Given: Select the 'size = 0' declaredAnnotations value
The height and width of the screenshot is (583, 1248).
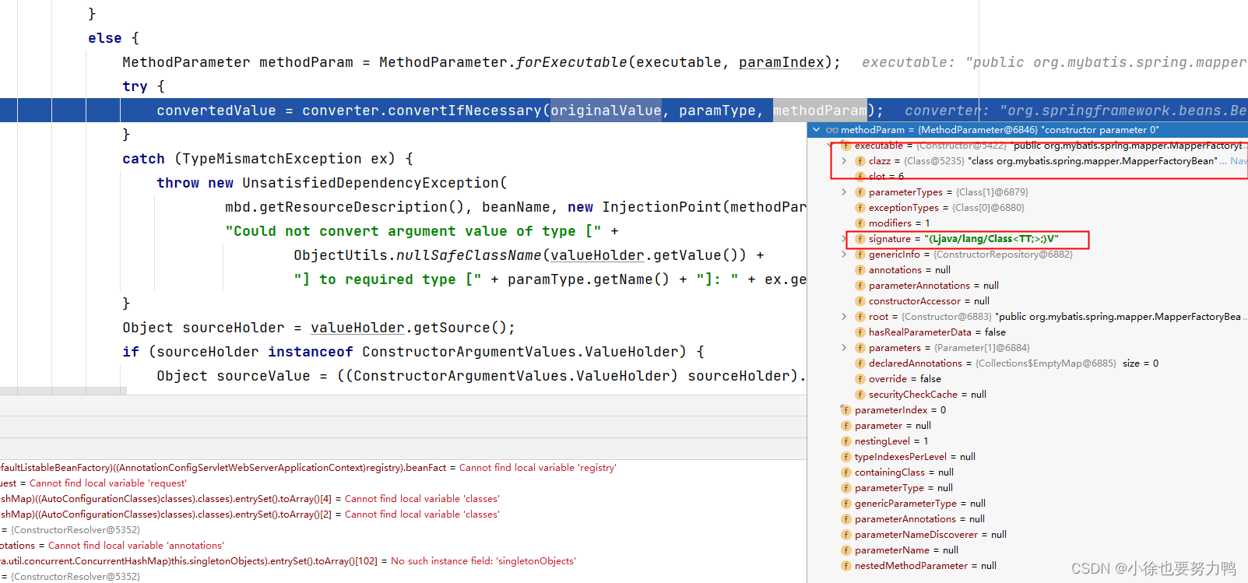Looking at the screenshot, I should pyautogui.click(x=1141, y=363).
